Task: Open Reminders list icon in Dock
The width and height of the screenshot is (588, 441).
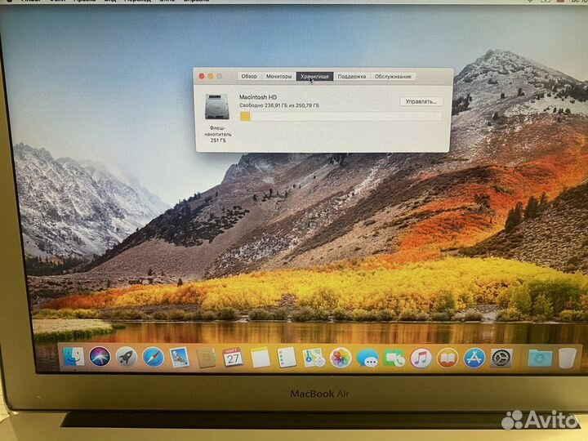Action: tap(287, 358)
